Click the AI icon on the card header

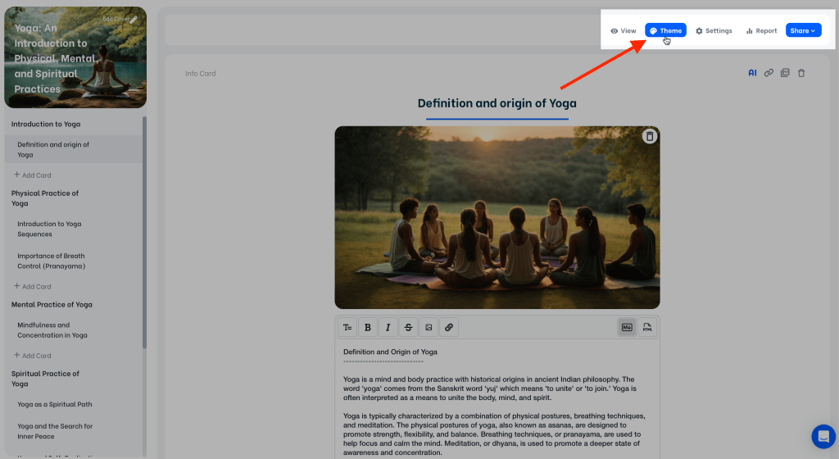click(x=752, y=73)
